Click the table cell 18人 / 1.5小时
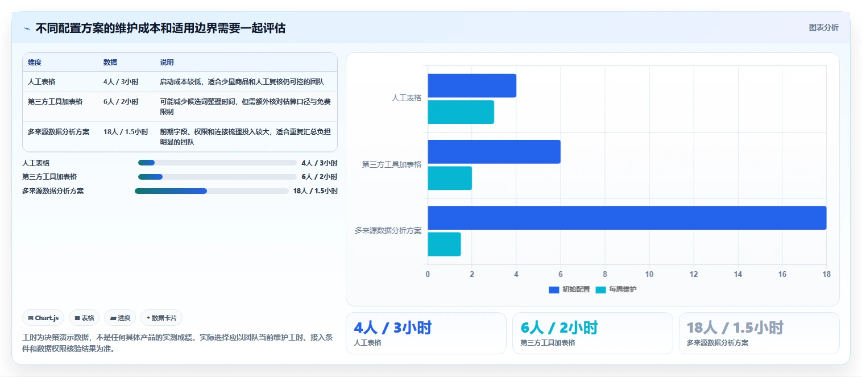This screenshot has width=862, height=377. 126,132
